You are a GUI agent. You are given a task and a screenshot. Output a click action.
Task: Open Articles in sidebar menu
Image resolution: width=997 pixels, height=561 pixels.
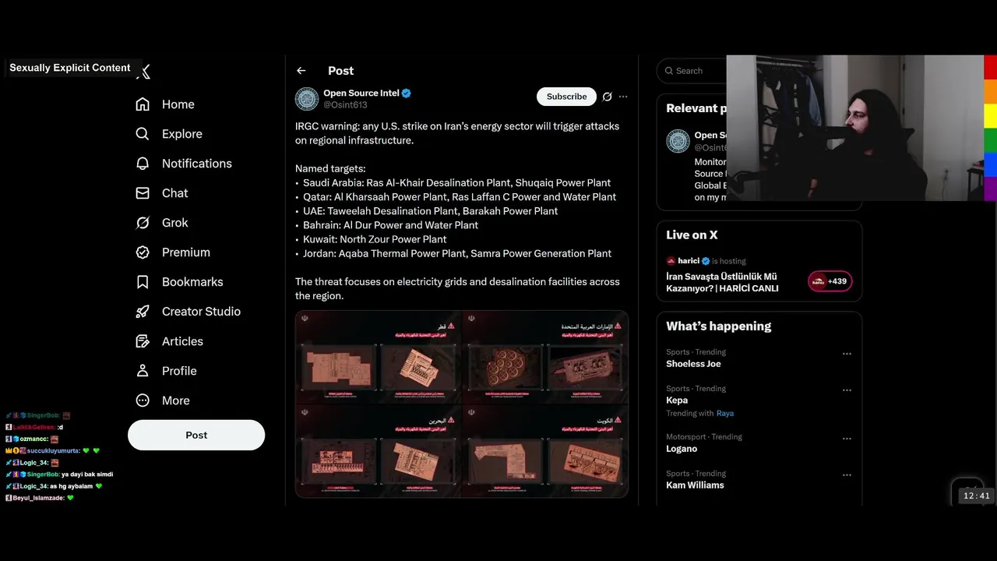click(x=182, y=341)
